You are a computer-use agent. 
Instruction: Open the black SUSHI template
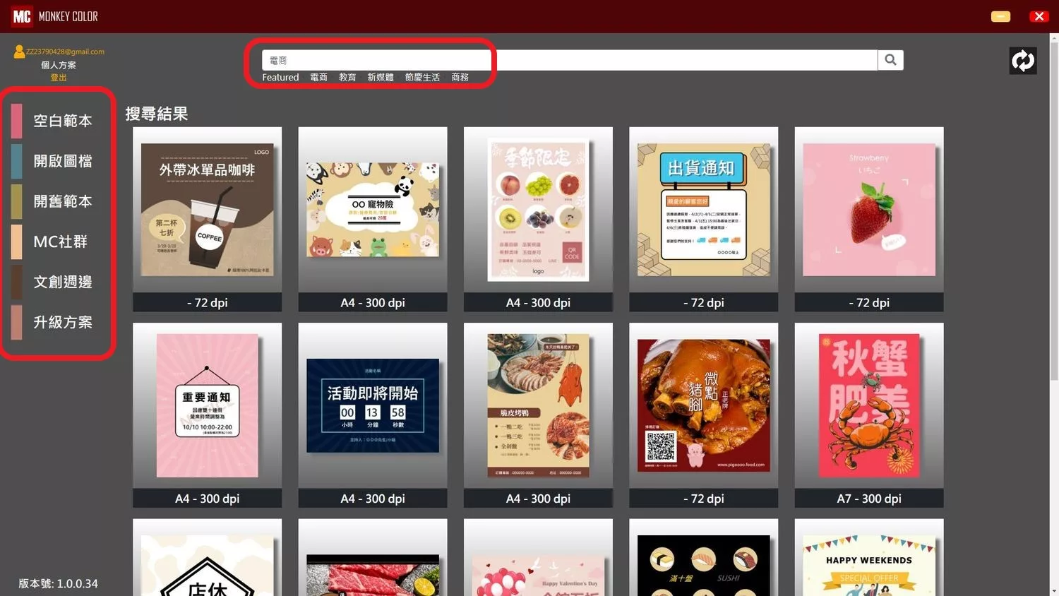click(703, 558)
